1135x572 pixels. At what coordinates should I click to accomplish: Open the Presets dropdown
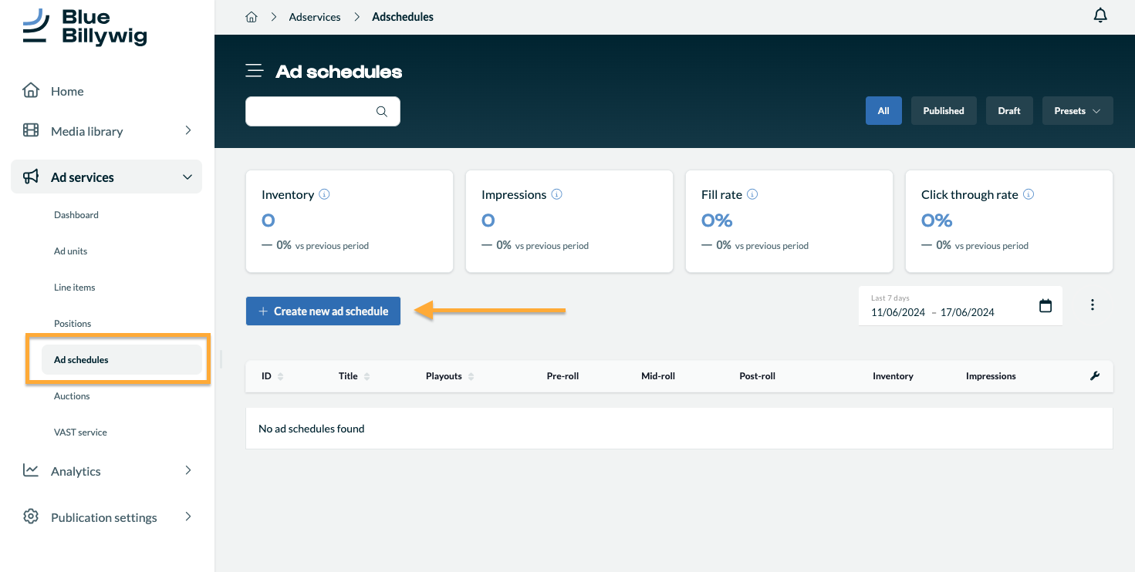click(1077, 110)
